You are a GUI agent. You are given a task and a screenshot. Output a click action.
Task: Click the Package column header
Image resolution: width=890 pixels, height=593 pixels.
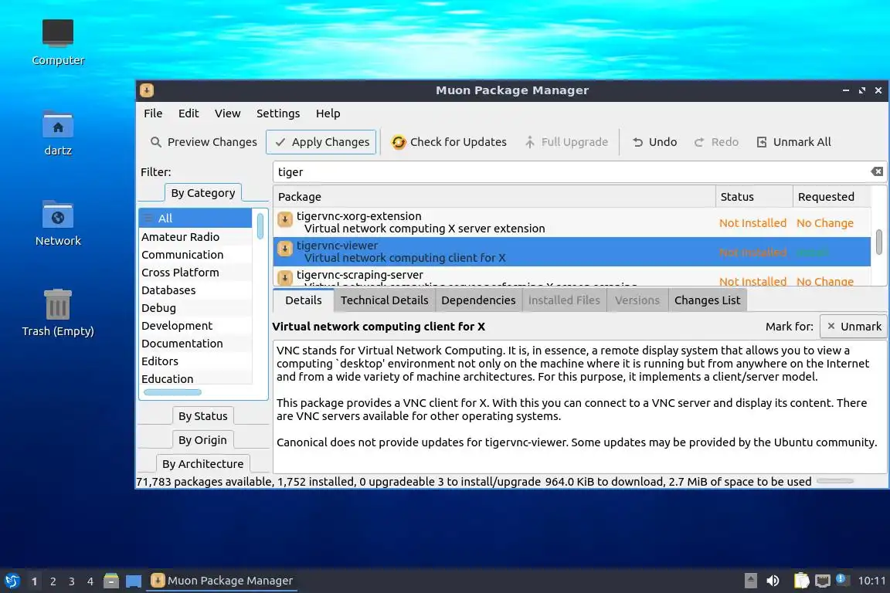point(494,197)
